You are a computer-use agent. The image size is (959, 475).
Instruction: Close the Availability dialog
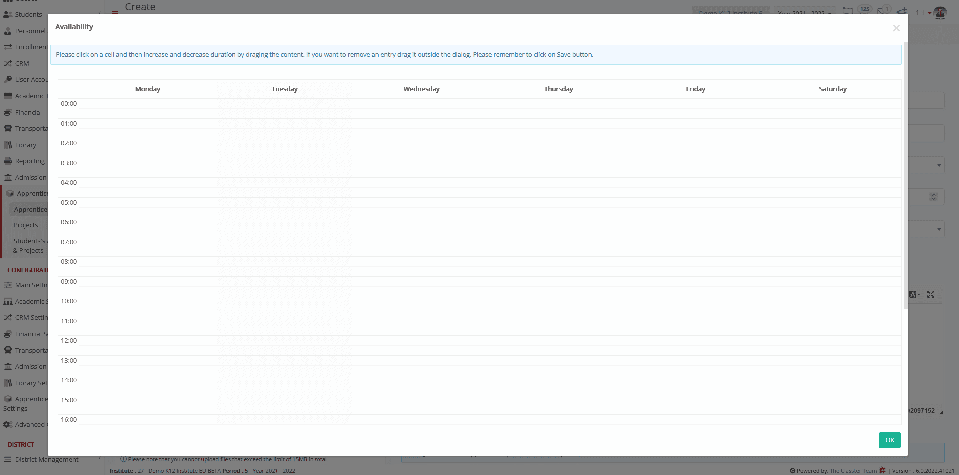896,28
